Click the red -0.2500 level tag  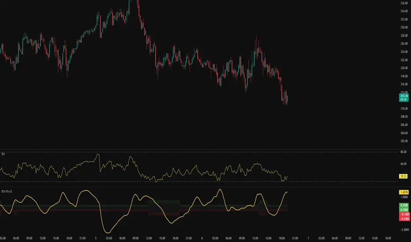pyautogui.click(x=404, y=219)
